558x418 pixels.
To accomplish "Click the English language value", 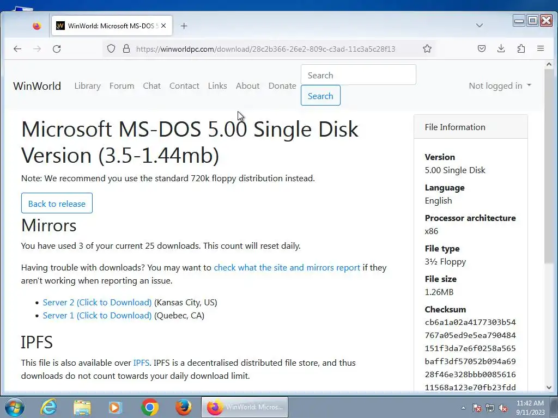I will pyautogui.click(x=439, y=200).
